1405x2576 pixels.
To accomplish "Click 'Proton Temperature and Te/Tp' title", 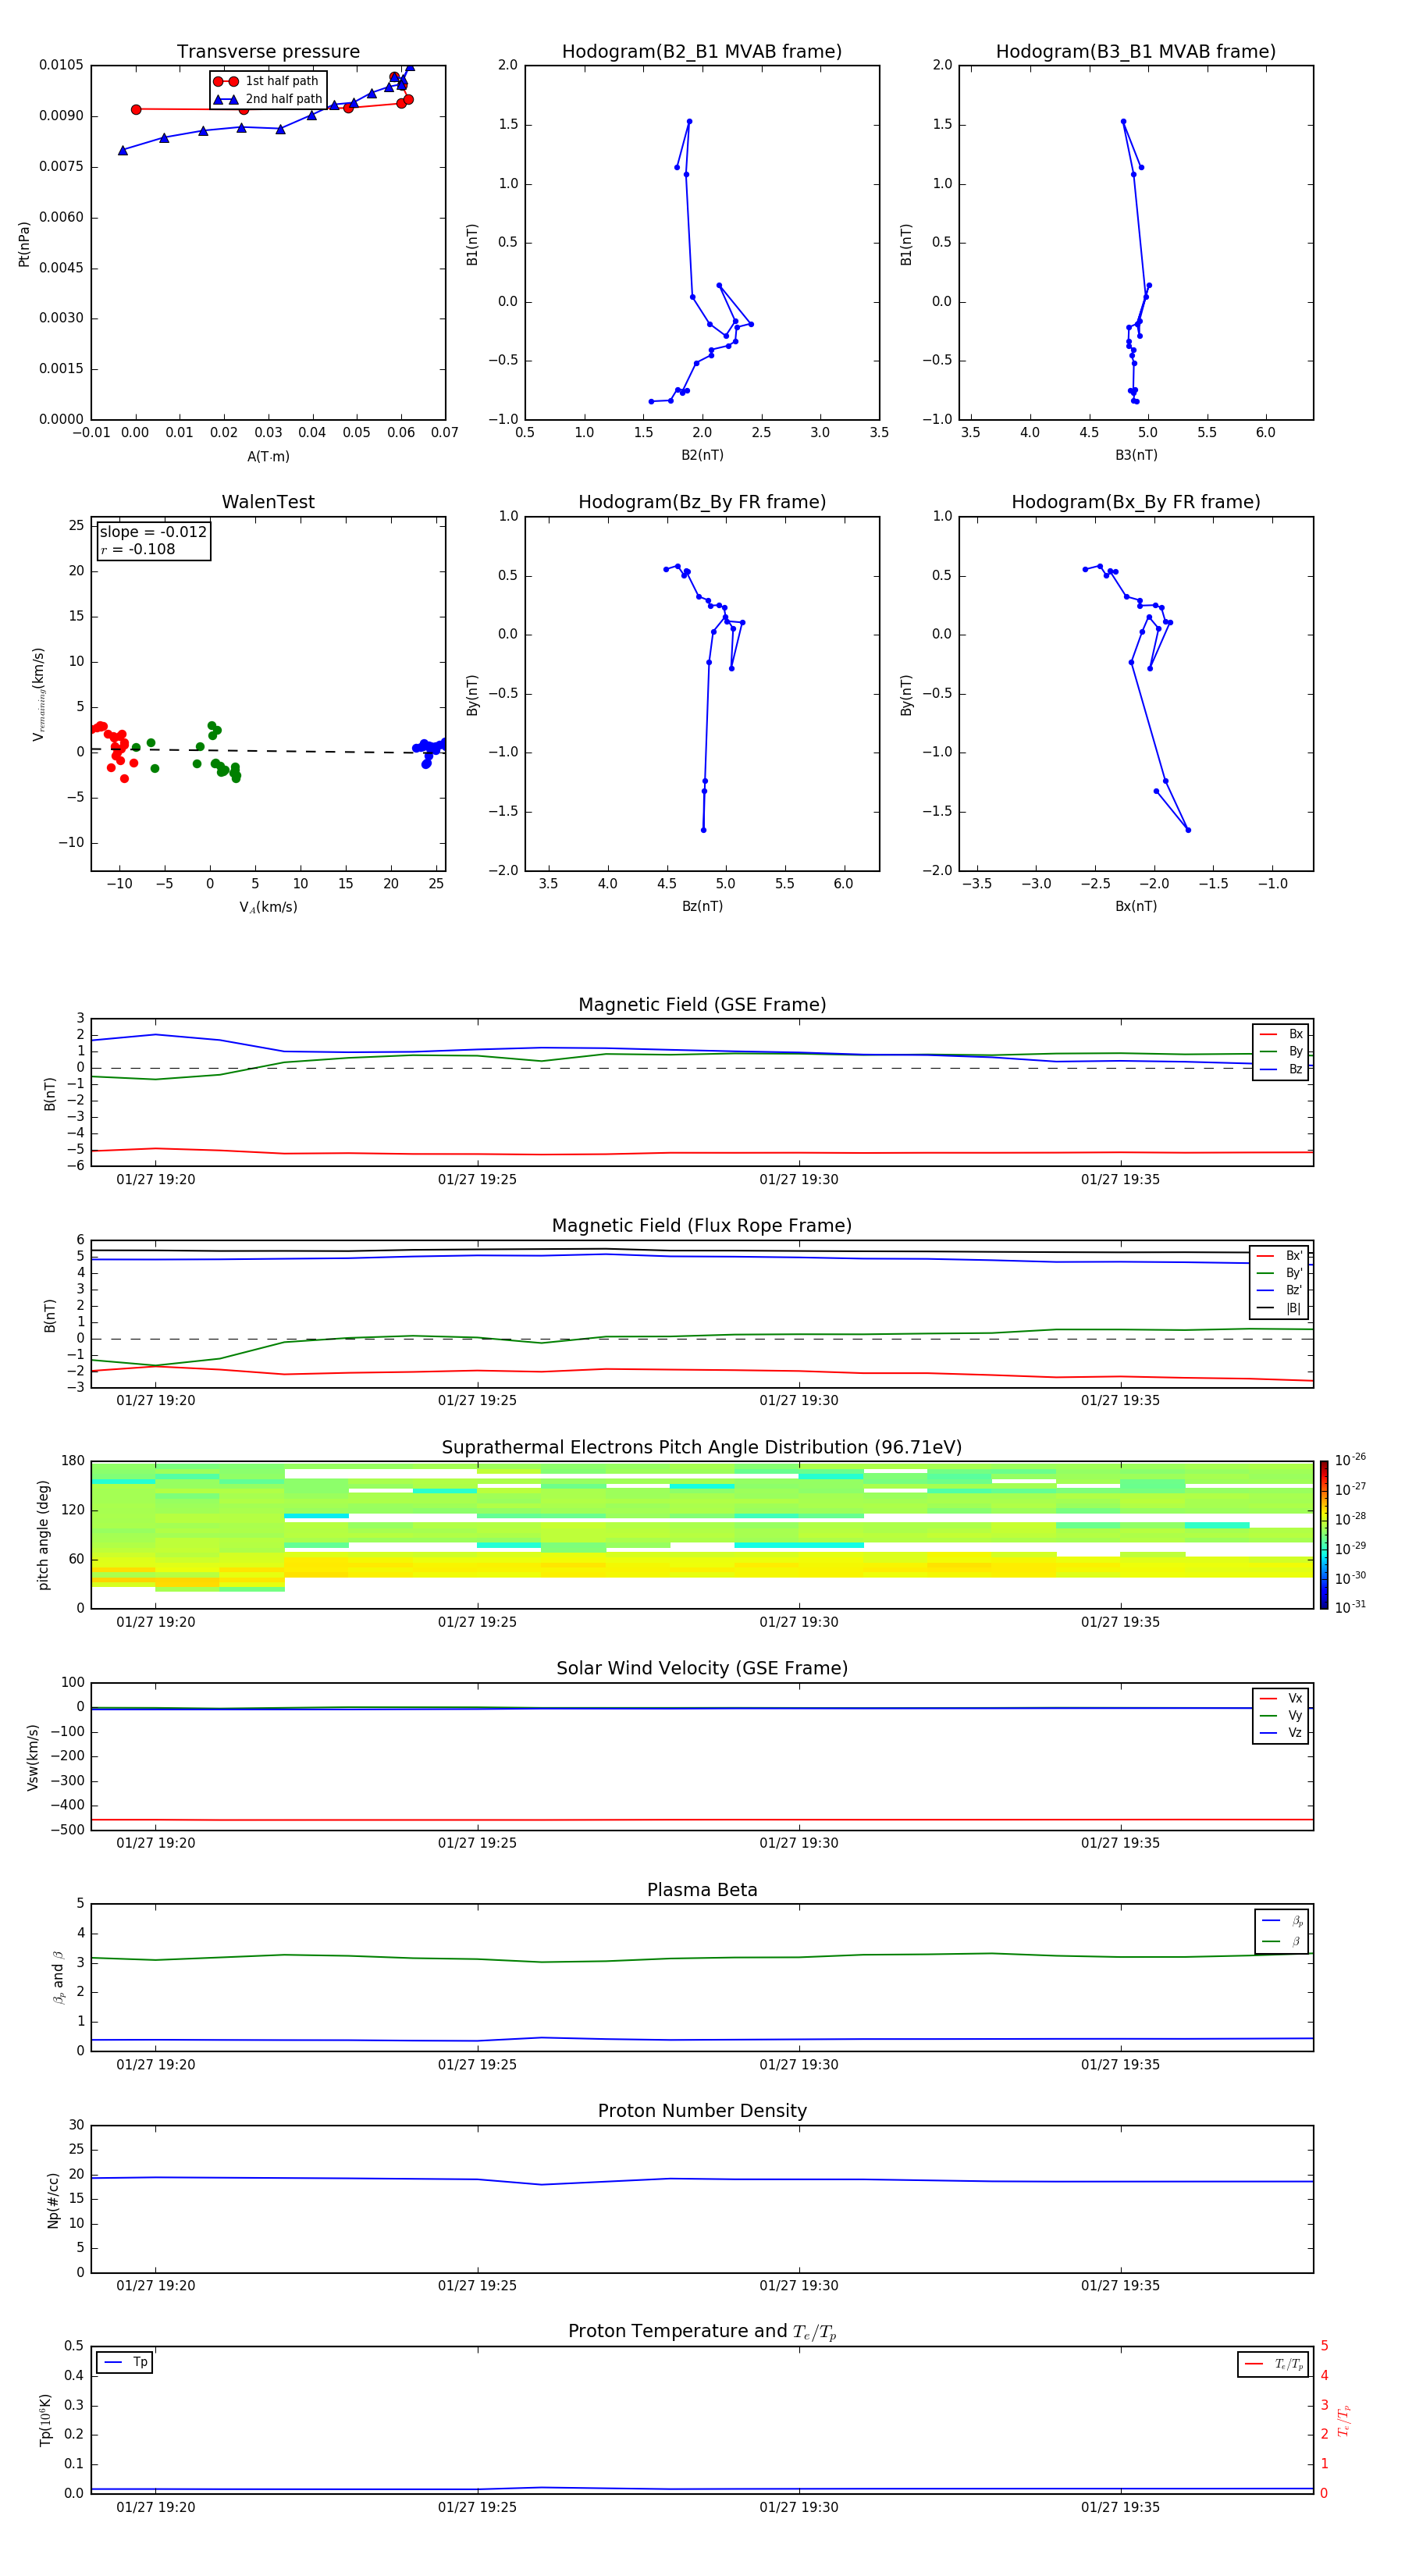I will click(702, 2332).
